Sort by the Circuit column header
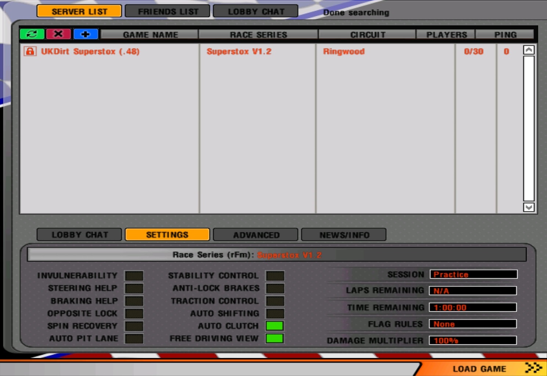This screenshot has width=547, height=376. 367,35
